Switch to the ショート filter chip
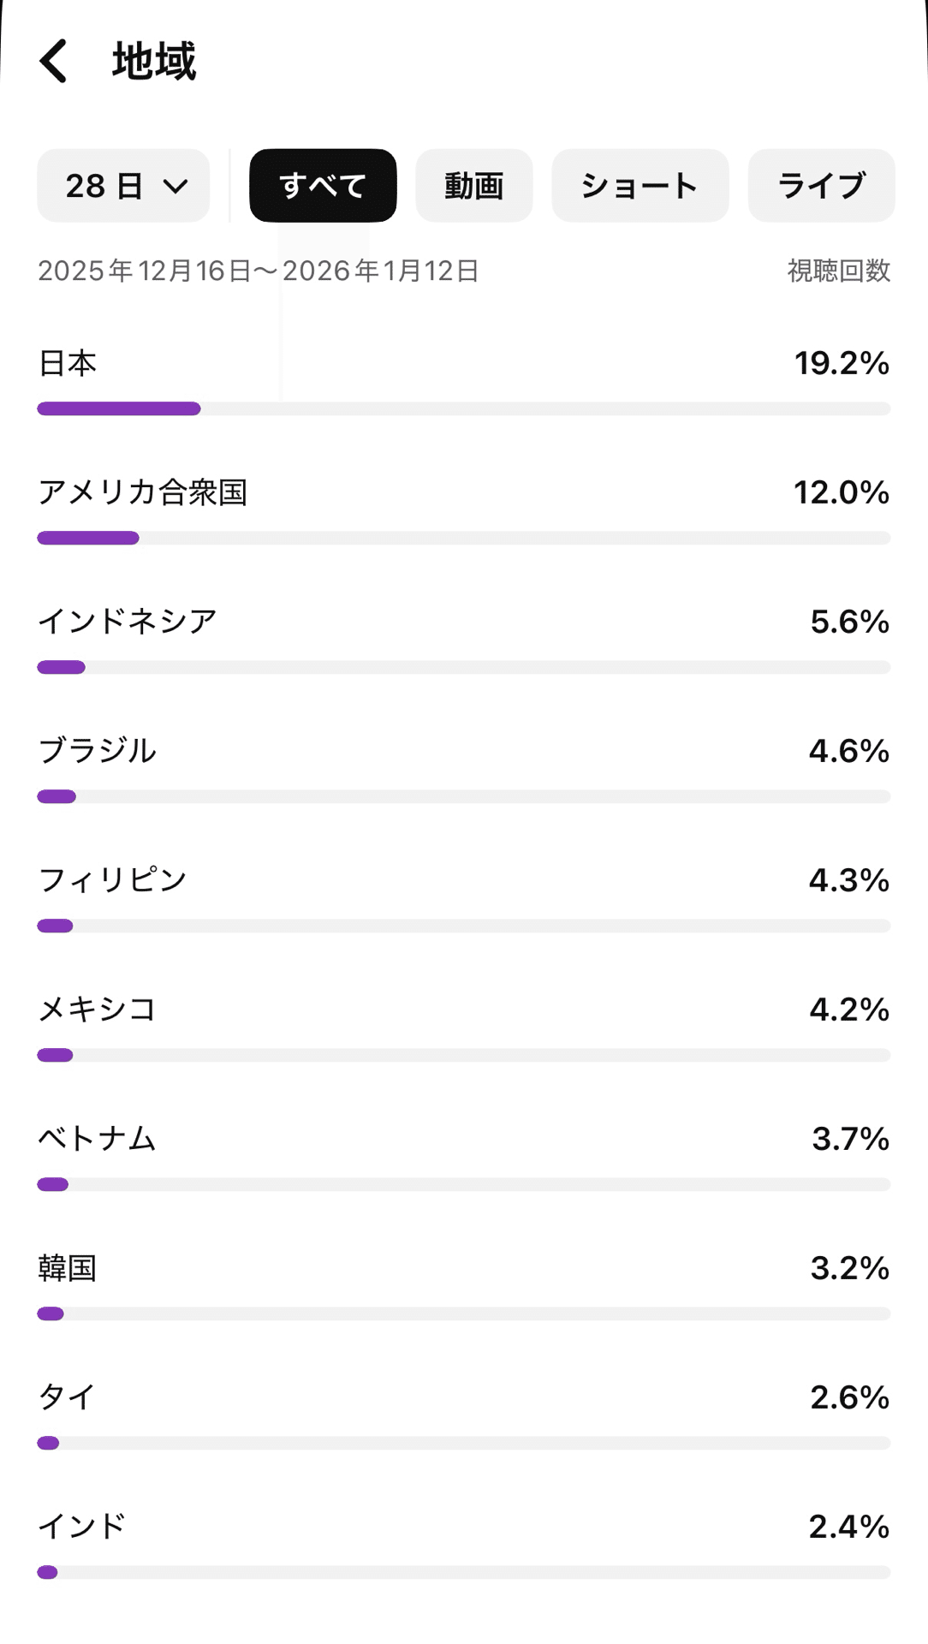Image resolution: width=928 pixels, height=1644 pixels. pos(640,186)
